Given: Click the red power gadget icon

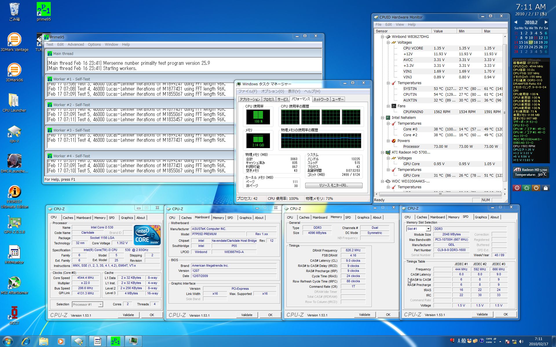Looking at the screenshot, I should click(517, 188).
